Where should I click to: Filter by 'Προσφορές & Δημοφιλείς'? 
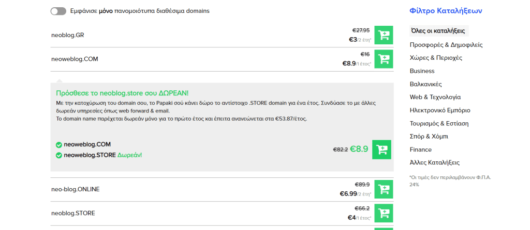446,45
